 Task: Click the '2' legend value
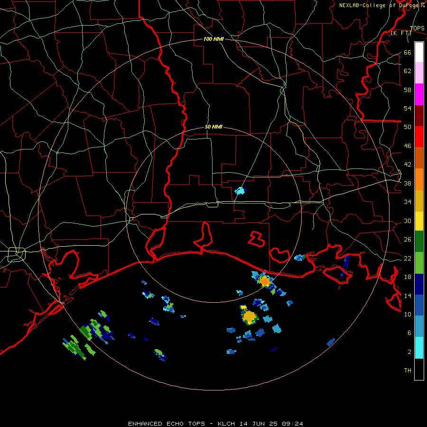[x=409, y=352]
